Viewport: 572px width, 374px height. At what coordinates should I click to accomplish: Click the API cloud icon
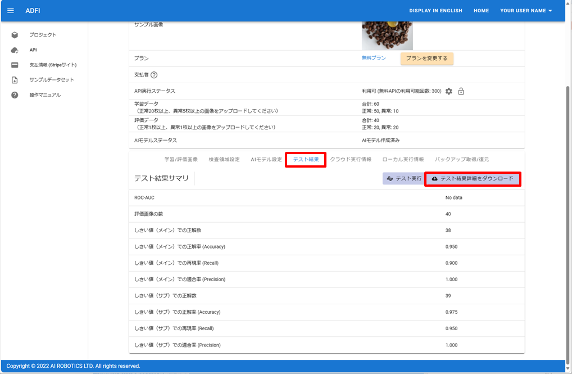point(15,50)
